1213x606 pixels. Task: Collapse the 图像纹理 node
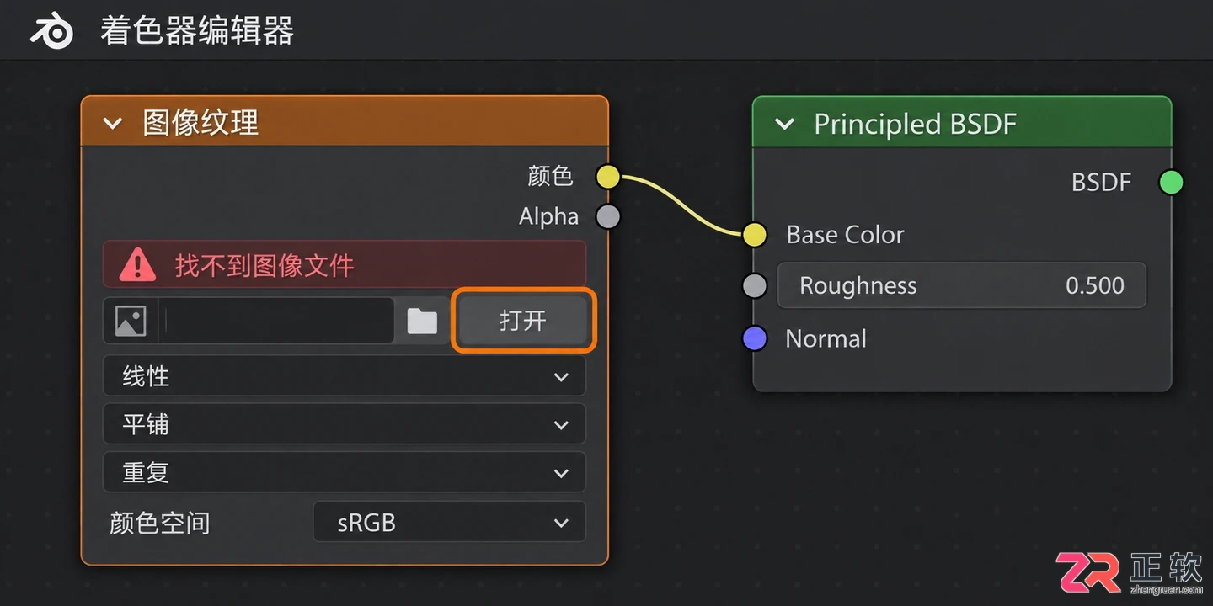tap(112, 124)
